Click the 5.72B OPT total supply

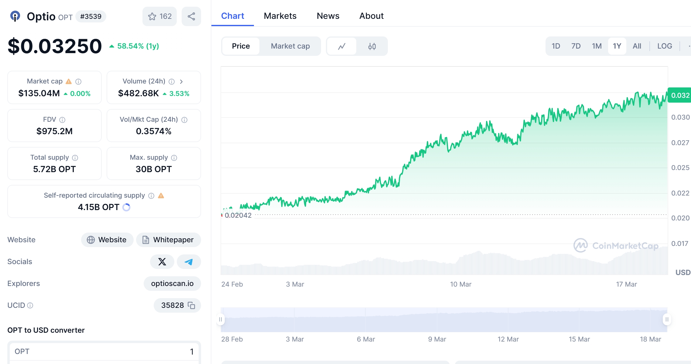pos(55,169)
